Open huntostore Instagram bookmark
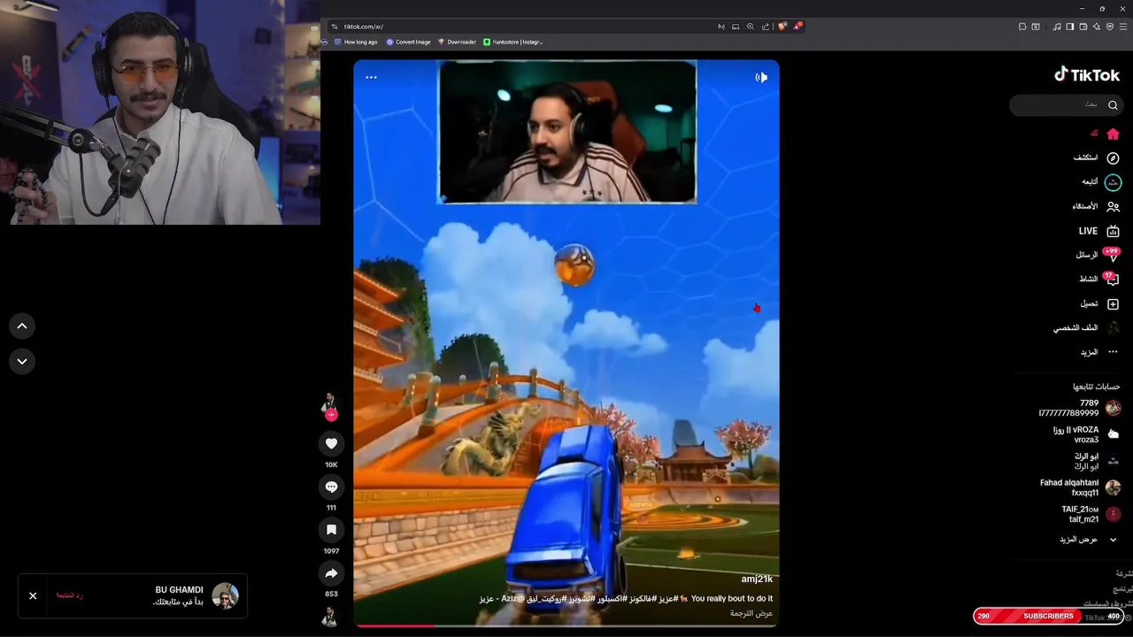The image size is (1133, 637). point(513,42)
